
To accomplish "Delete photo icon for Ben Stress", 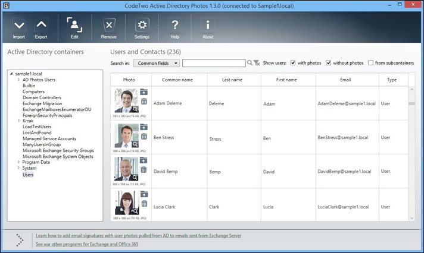I will tap(144, 137).
